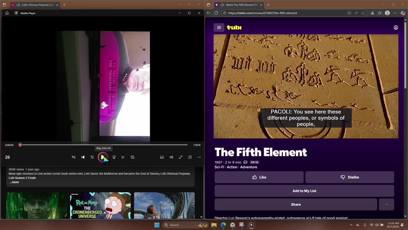Open the ellipsis menu beside Share

[x=387, y=204]
